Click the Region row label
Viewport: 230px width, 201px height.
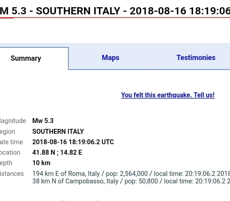point(8,131)
